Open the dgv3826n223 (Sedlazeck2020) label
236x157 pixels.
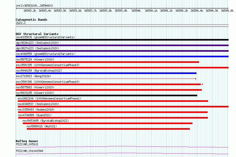tap(37, 43)
